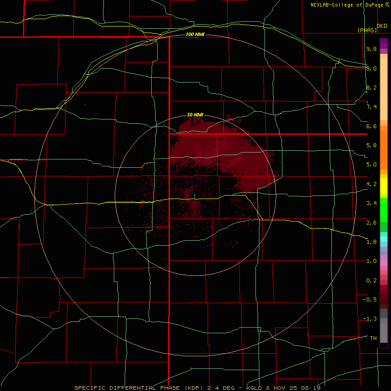Click the 2.6 legend value

(371, 223)
